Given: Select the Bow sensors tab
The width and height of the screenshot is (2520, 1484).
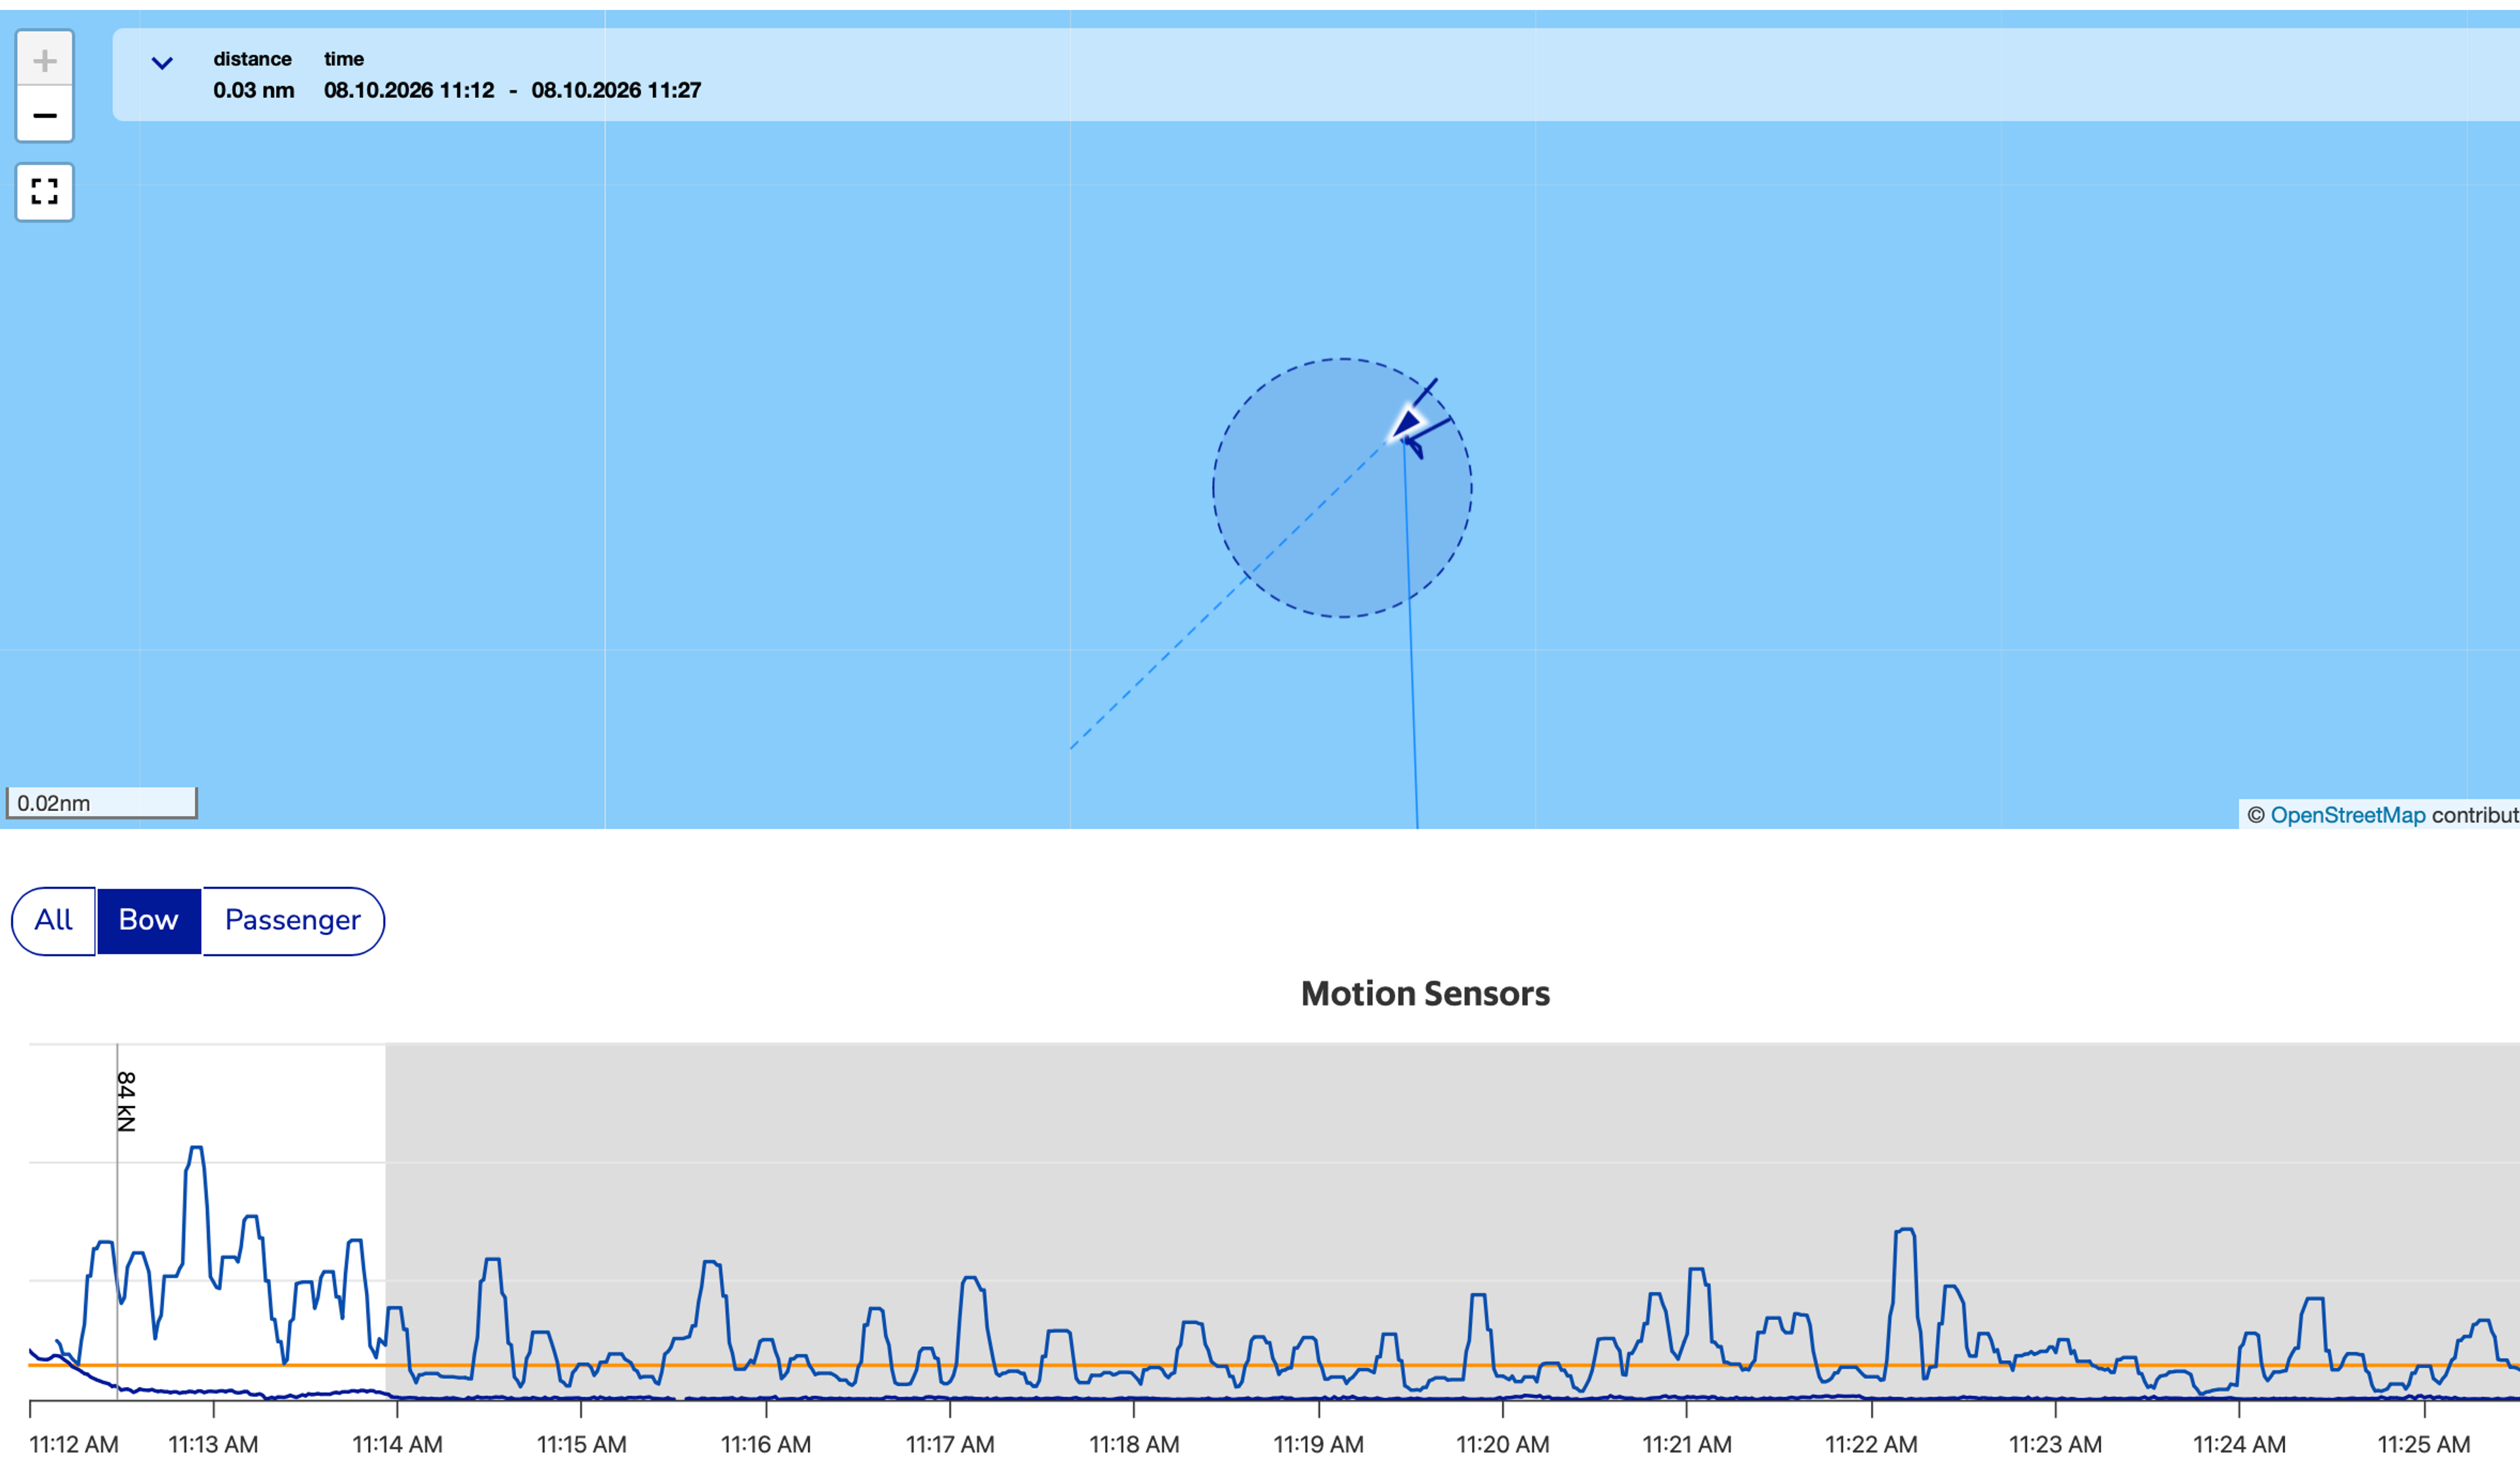Looking at the screenshot, I should click(149, 920).
